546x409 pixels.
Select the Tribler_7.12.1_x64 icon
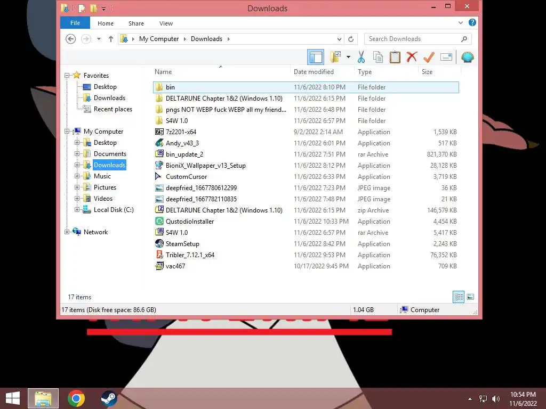pyautogui.click(x=159, y=255)
